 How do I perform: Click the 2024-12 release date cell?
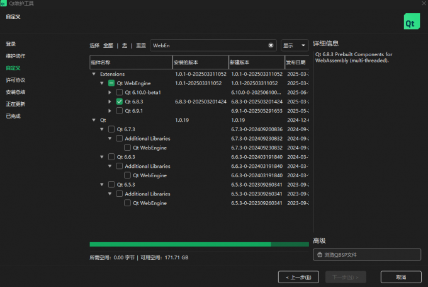pos(298,120)
